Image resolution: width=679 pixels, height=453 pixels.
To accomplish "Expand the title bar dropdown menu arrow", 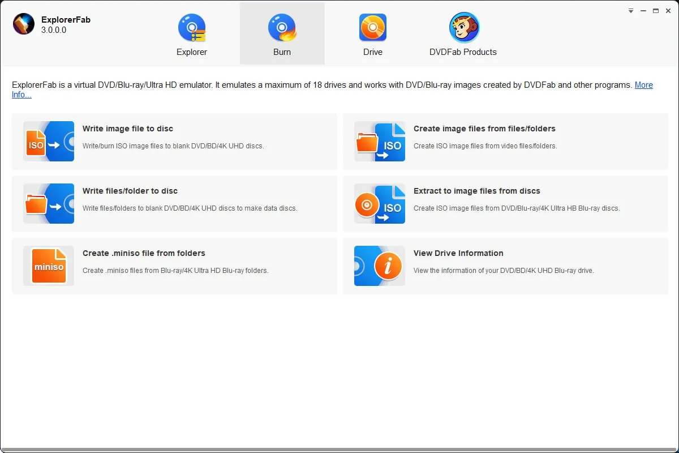I will click(631, 11).
